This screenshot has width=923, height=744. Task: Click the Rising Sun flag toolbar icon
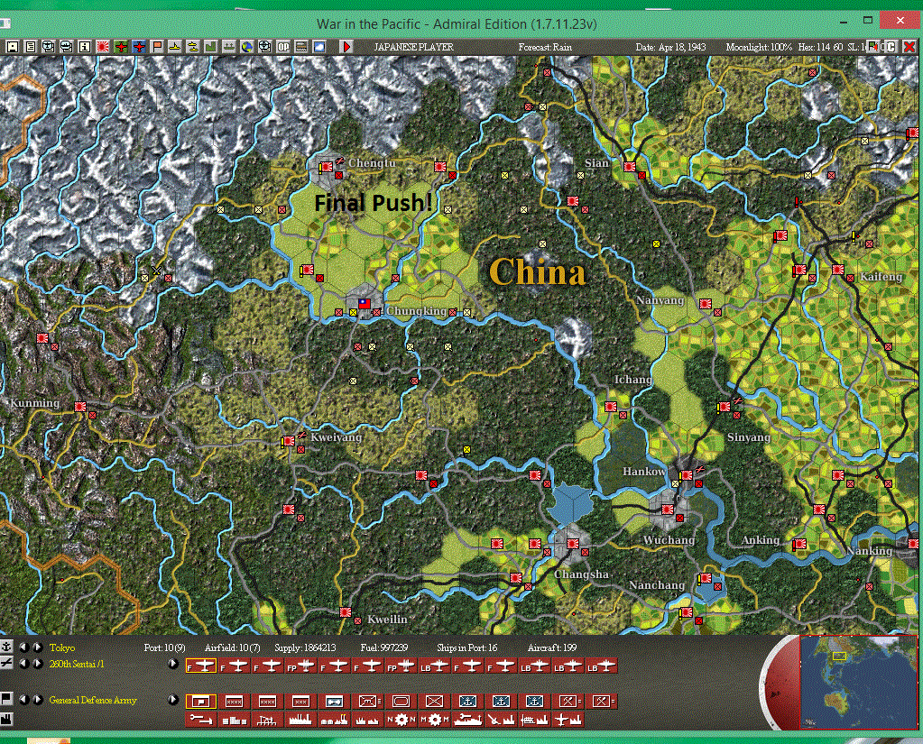pos(103,47)
